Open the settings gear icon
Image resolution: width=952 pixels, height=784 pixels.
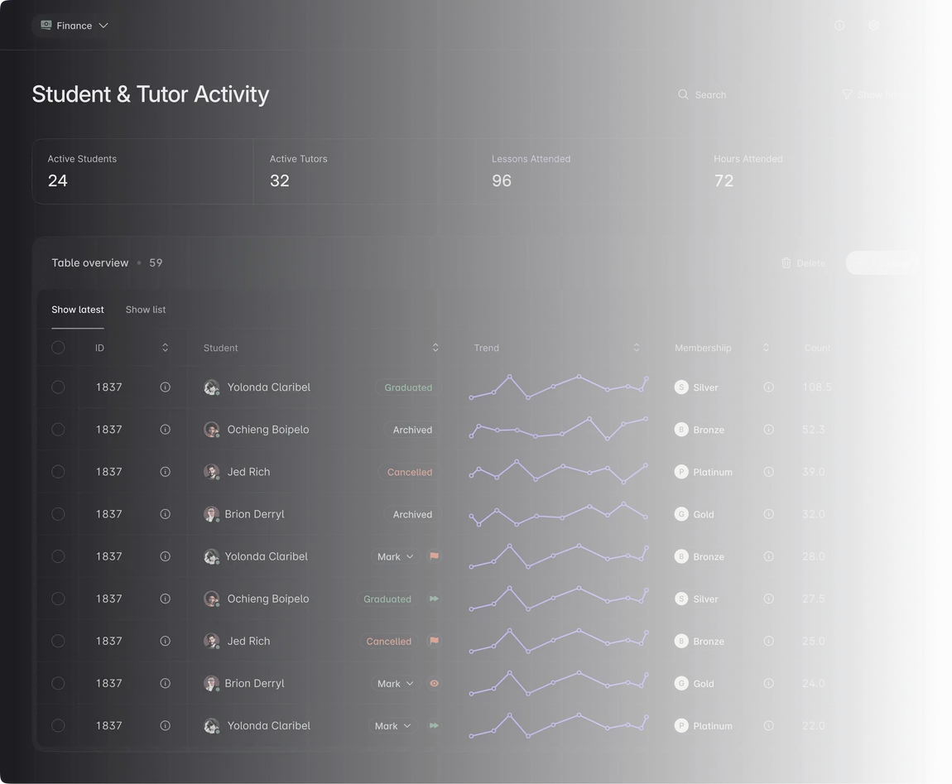(873, 26)
